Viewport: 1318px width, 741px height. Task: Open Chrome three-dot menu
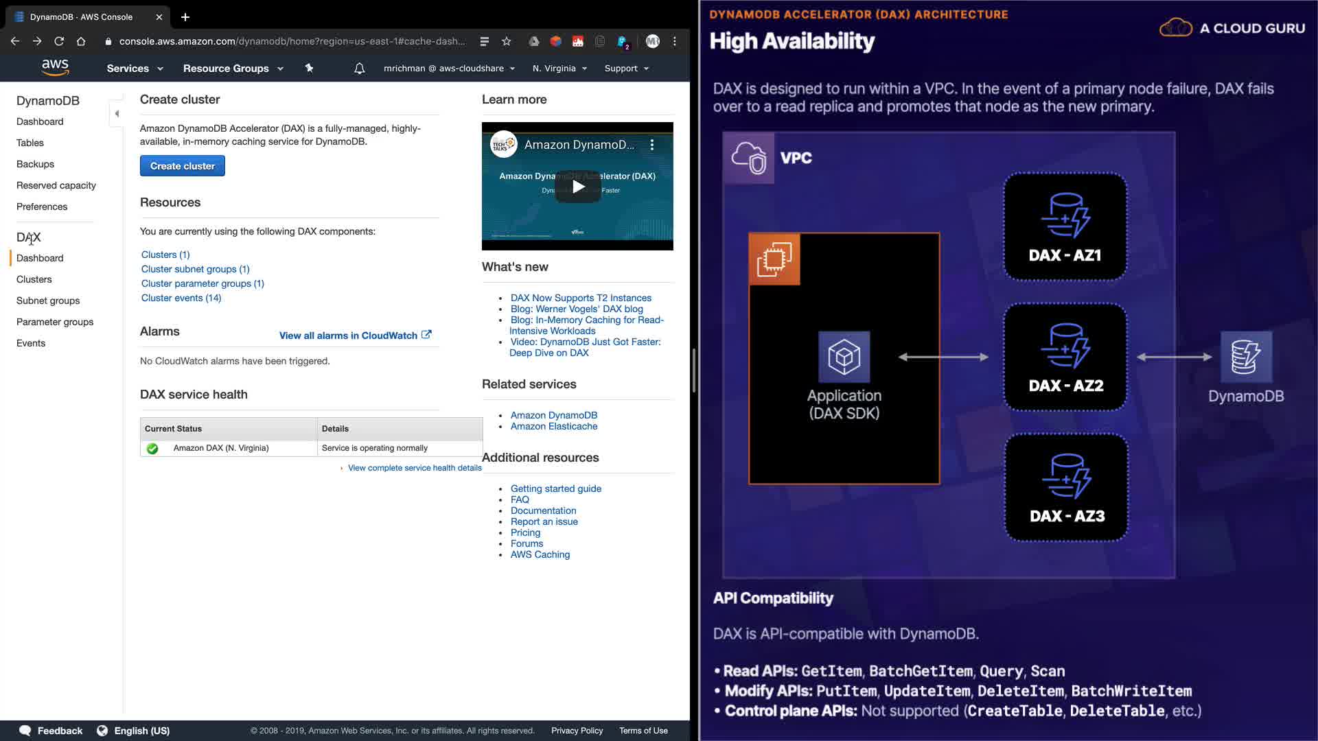[675, 41]
